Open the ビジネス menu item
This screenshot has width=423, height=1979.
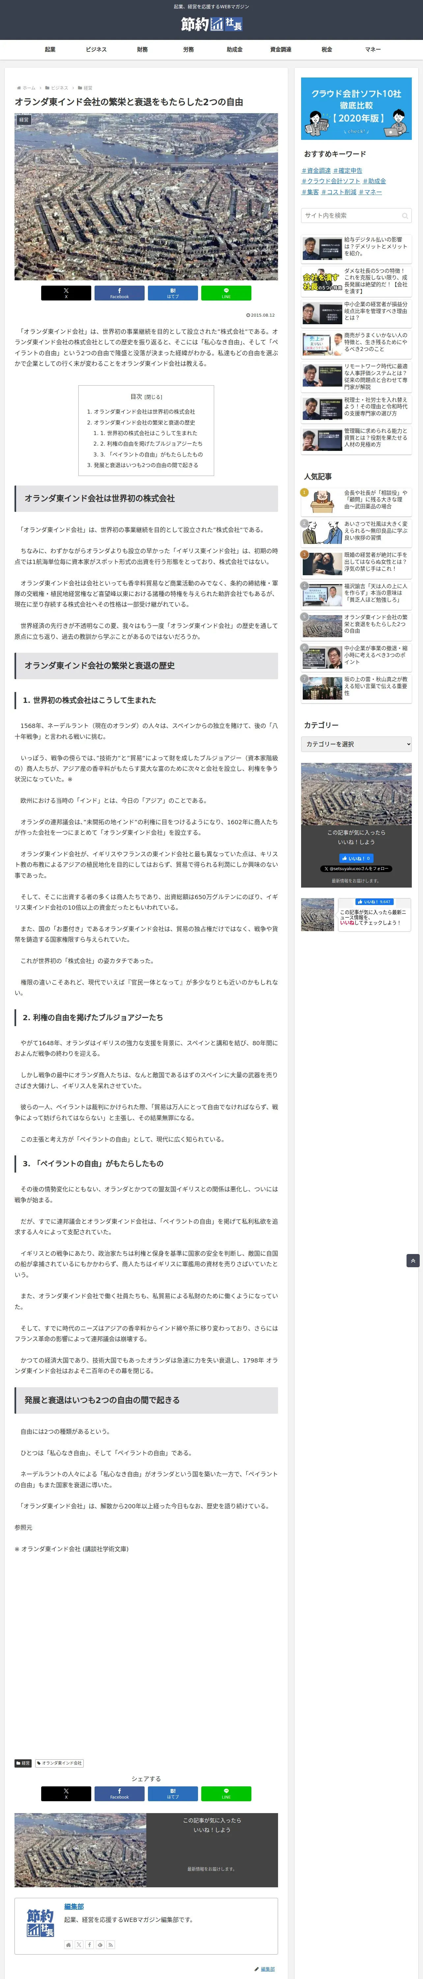coord(96,49)
